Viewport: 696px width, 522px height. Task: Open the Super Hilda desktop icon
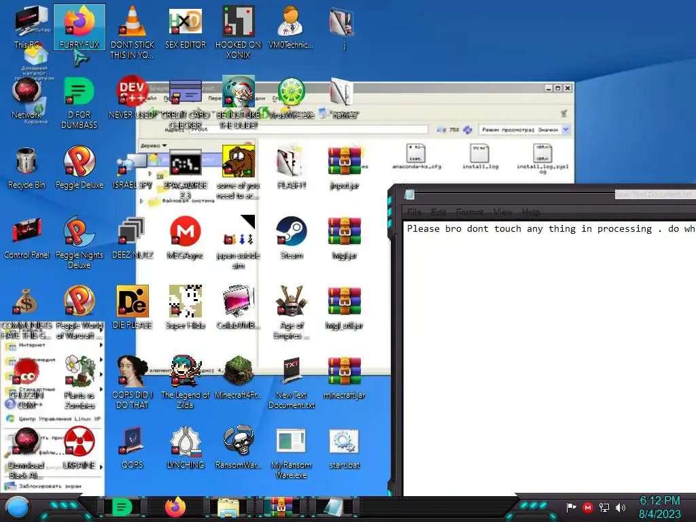(x=185, y=308)
